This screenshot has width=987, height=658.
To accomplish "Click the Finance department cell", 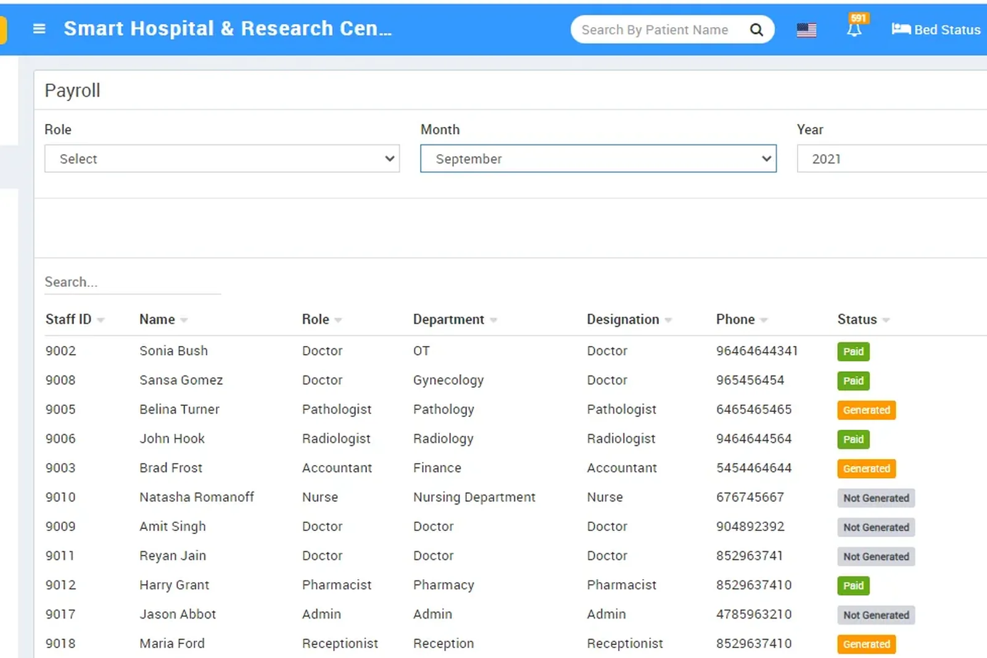I will (x=437, y=468).
